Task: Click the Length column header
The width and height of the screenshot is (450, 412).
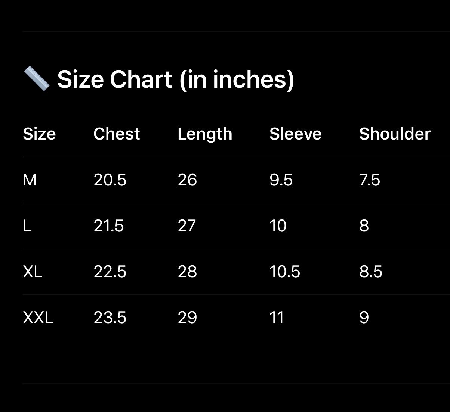Action: pyautogui.click(x=205, y=134)
